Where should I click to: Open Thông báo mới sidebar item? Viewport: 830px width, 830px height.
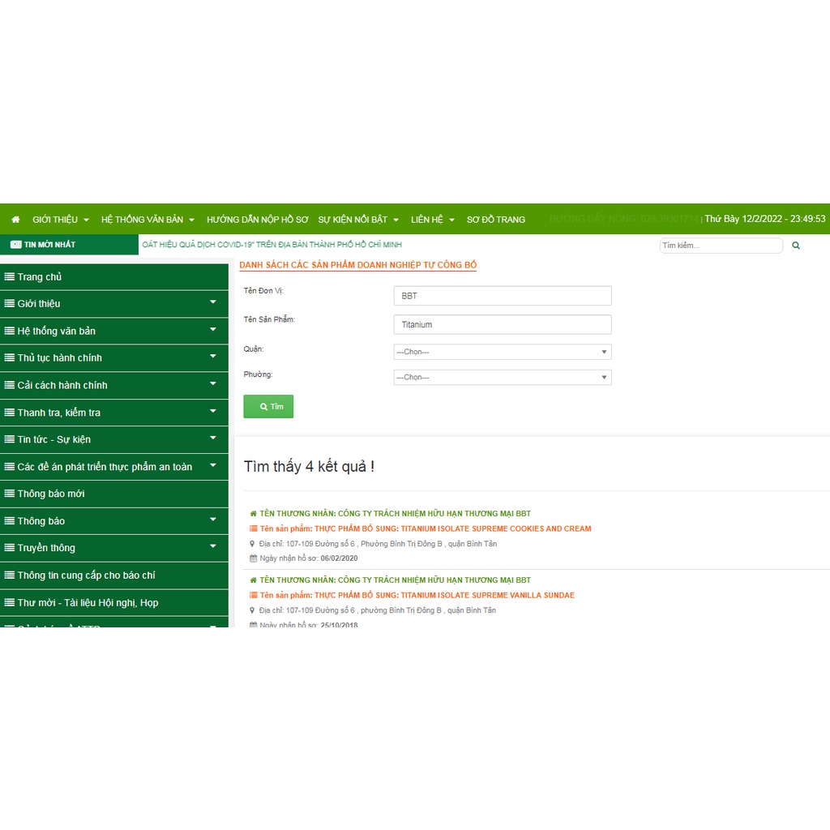click(x=113, y=494)
